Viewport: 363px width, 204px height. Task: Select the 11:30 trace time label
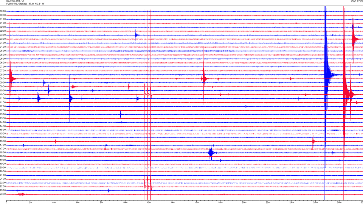pyautogui.click(x=3, y=102)
